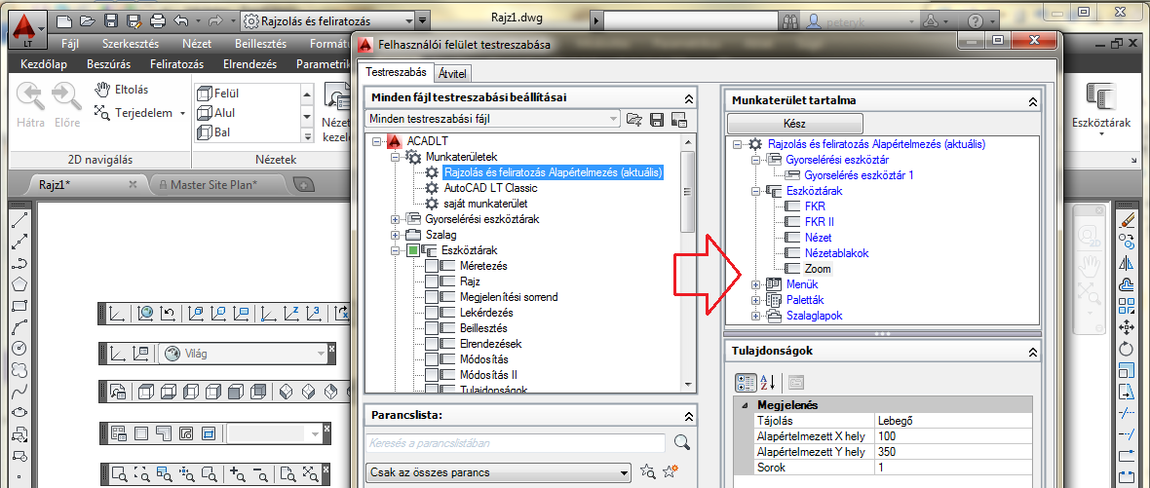Image resolution: width=1150 pixels, height=488 pixels.
Task: Save the drawing with the floppy icon
Action: [111, 21]
